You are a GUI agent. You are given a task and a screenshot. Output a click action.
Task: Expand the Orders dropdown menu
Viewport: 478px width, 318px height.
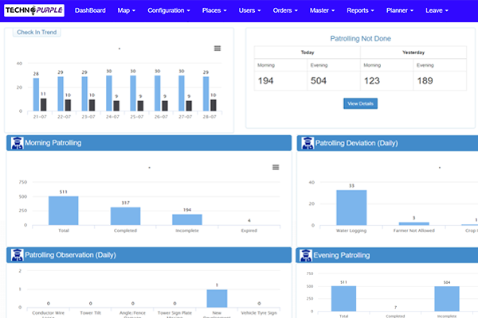coord(285,10)
